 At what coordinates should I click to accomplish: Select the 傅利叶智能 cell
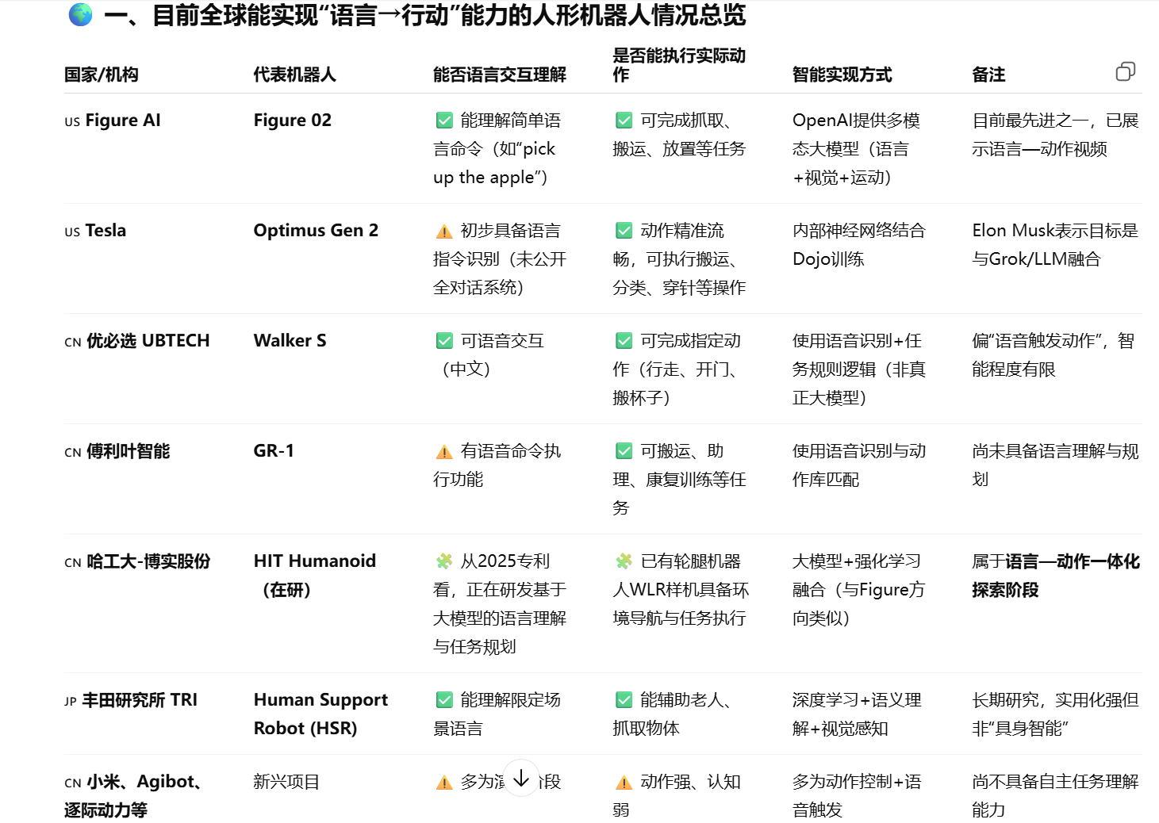pos(117,451)
